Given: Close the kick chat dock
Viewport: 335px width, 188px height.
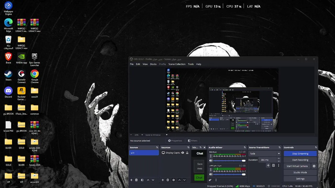Looking at the screenshot, I should pos(204,148).
